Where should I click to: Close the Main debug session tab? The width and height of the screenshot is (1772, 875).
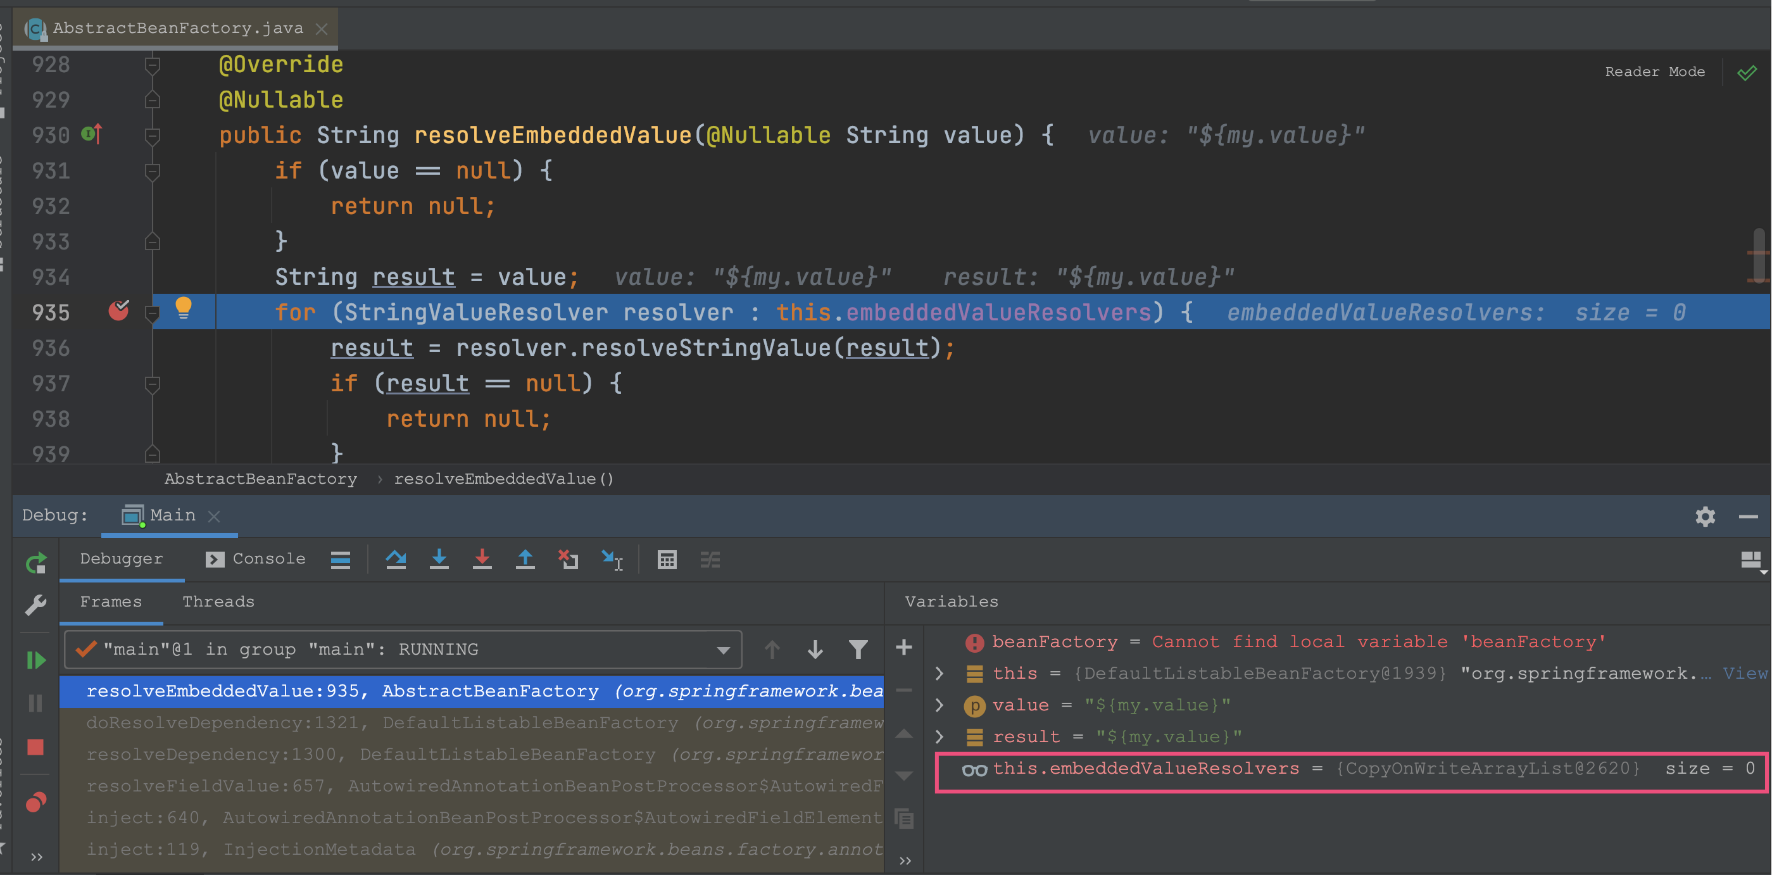[x=214, y=516]
